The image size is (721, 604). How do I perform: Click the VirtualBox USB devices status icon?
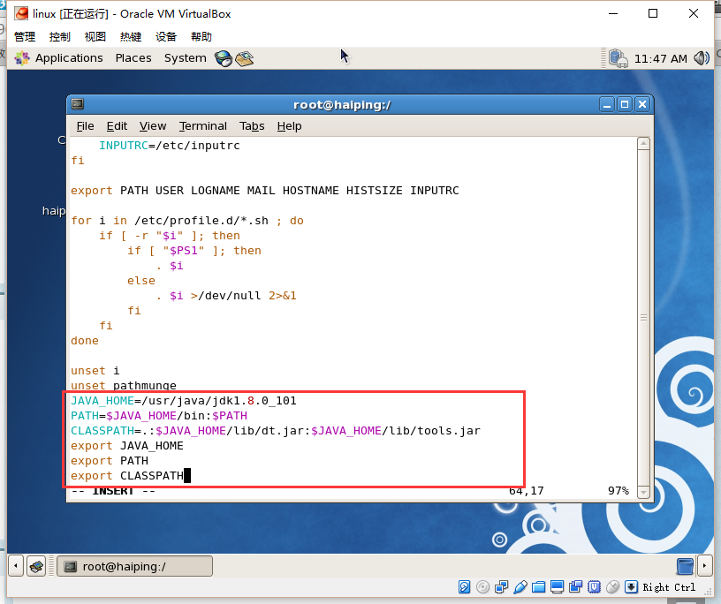tap(520, 587)
